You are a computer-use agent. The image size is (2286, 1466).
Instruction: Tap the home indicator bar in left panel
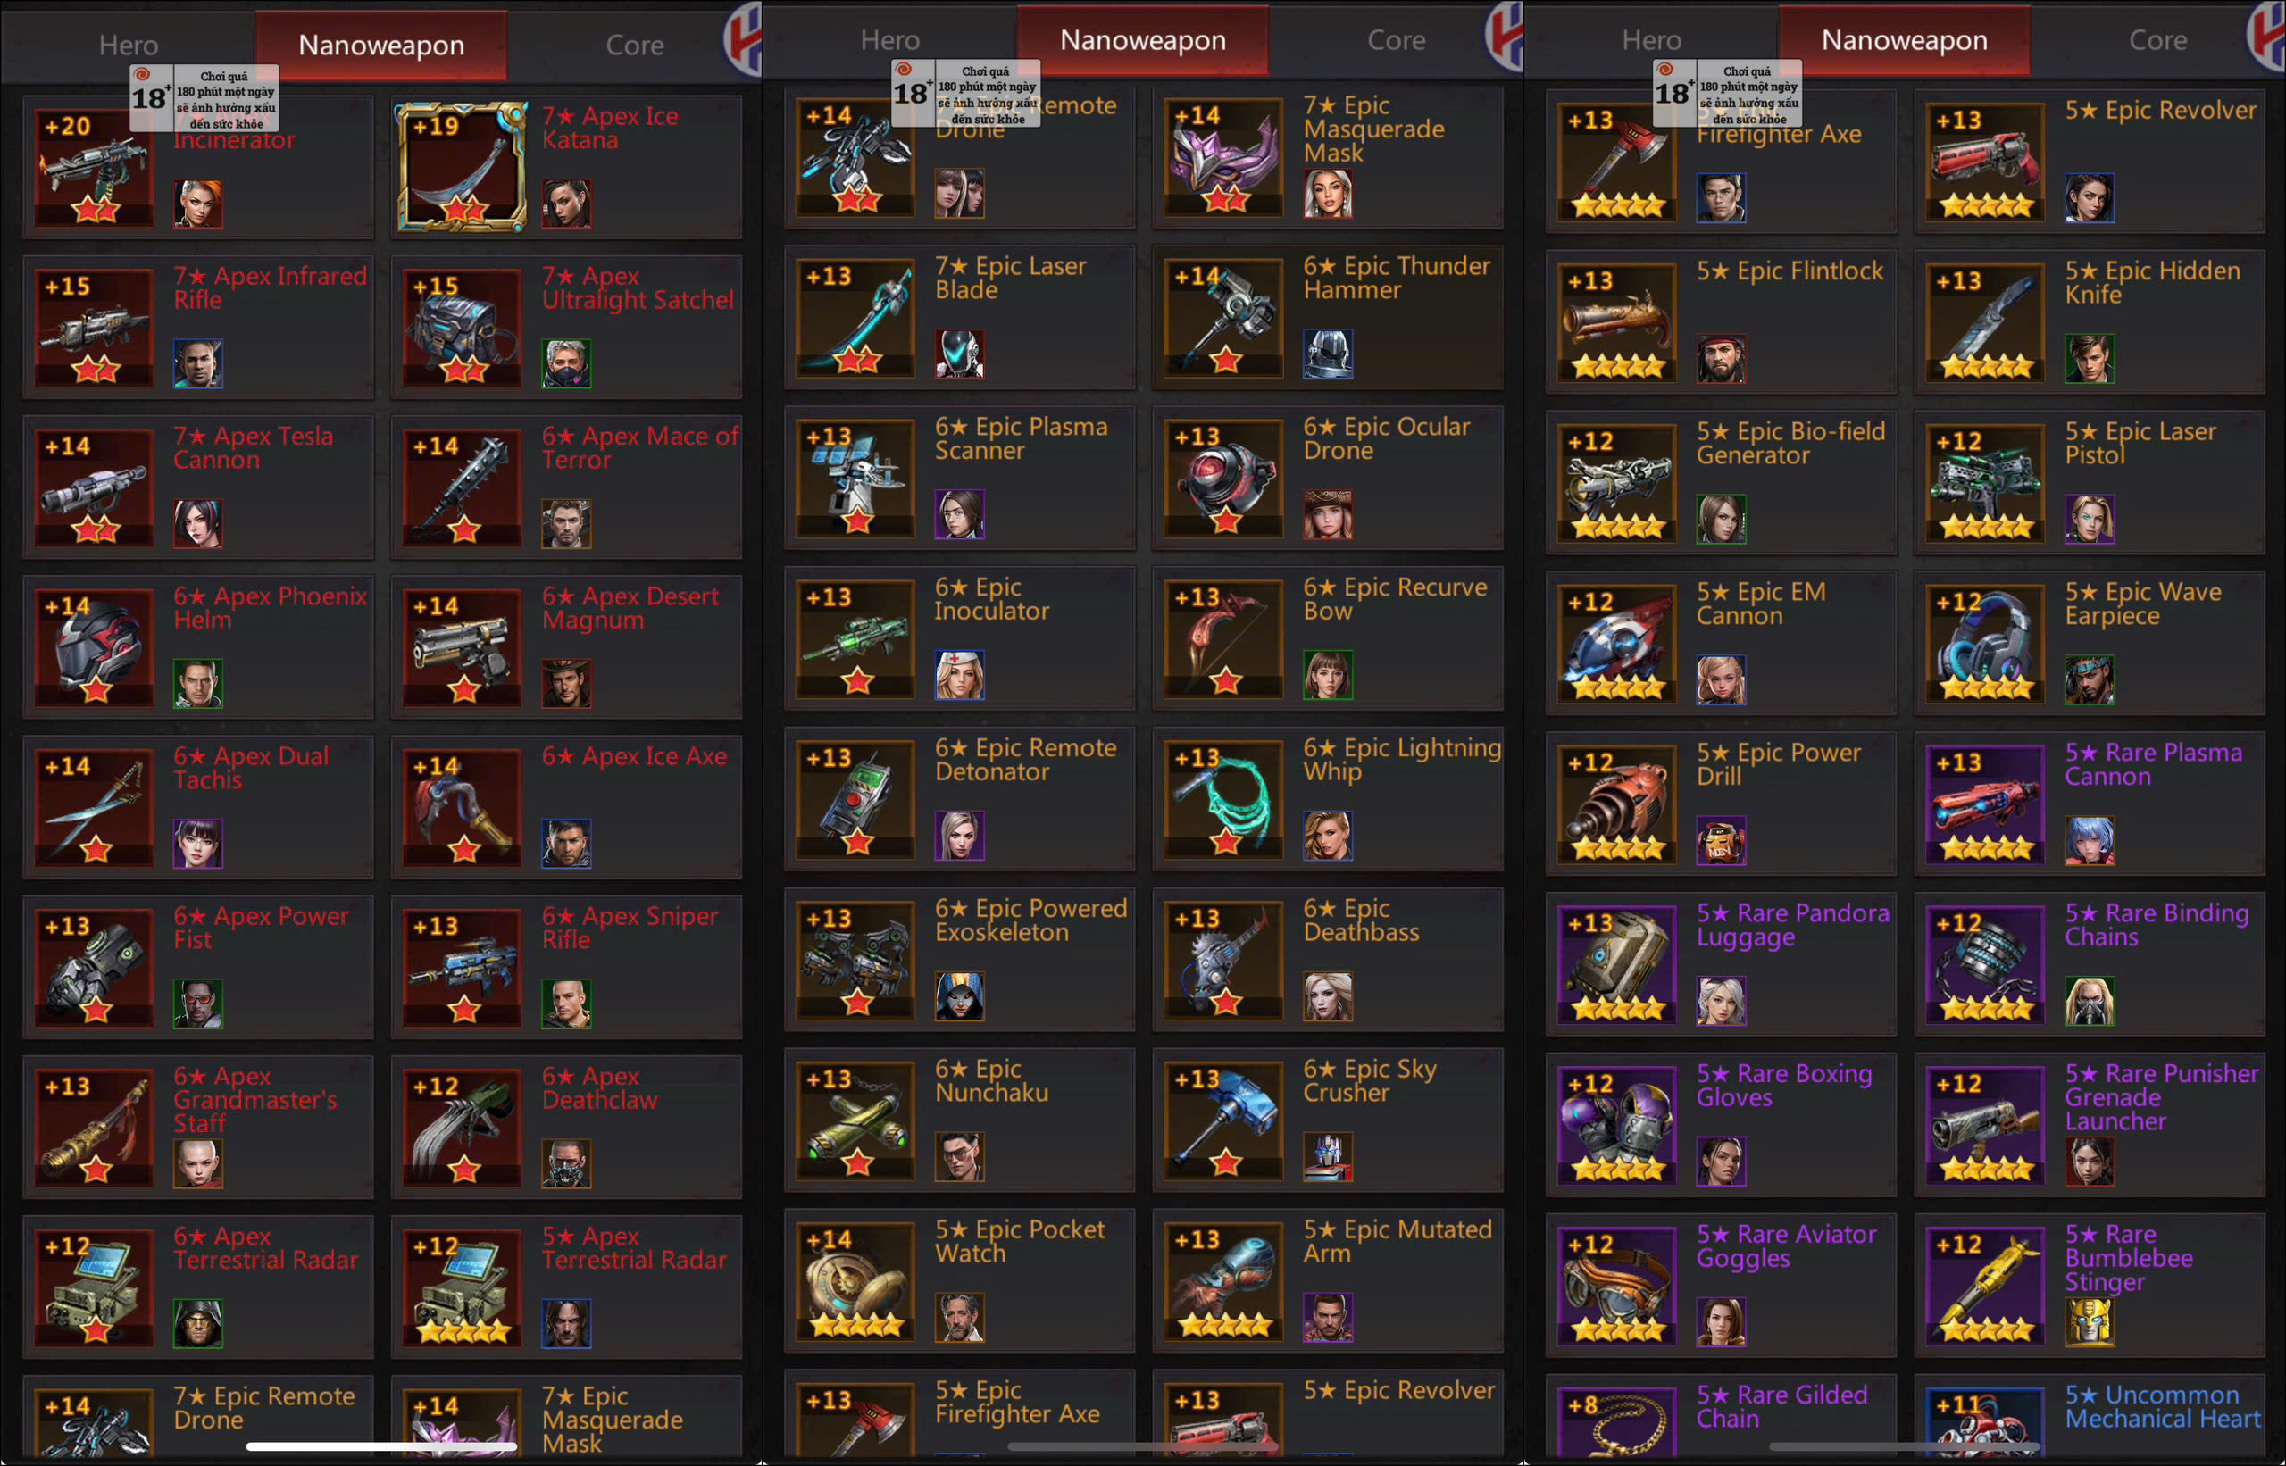point(380,1446)
